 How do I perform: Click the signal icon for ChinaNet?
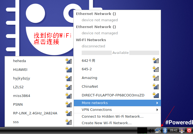click(x=156, y=86)
